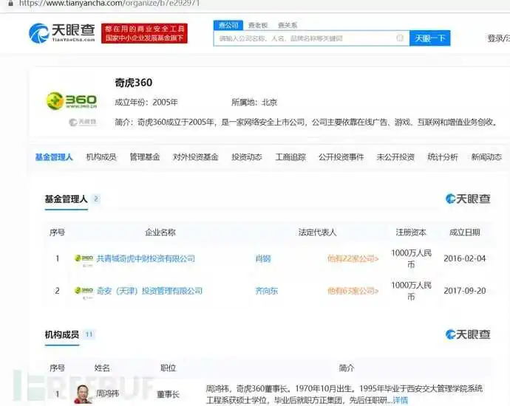Click the 周鸿祎 avatar photo

pyautogui.click(x=84, y=394)
